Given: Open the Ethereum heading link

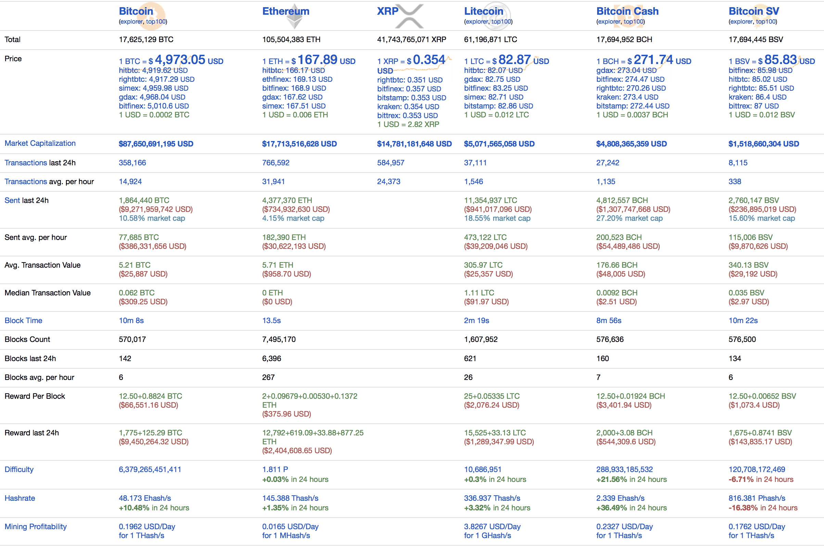Looking at the screenshot, I should click(x=286, y=11).
